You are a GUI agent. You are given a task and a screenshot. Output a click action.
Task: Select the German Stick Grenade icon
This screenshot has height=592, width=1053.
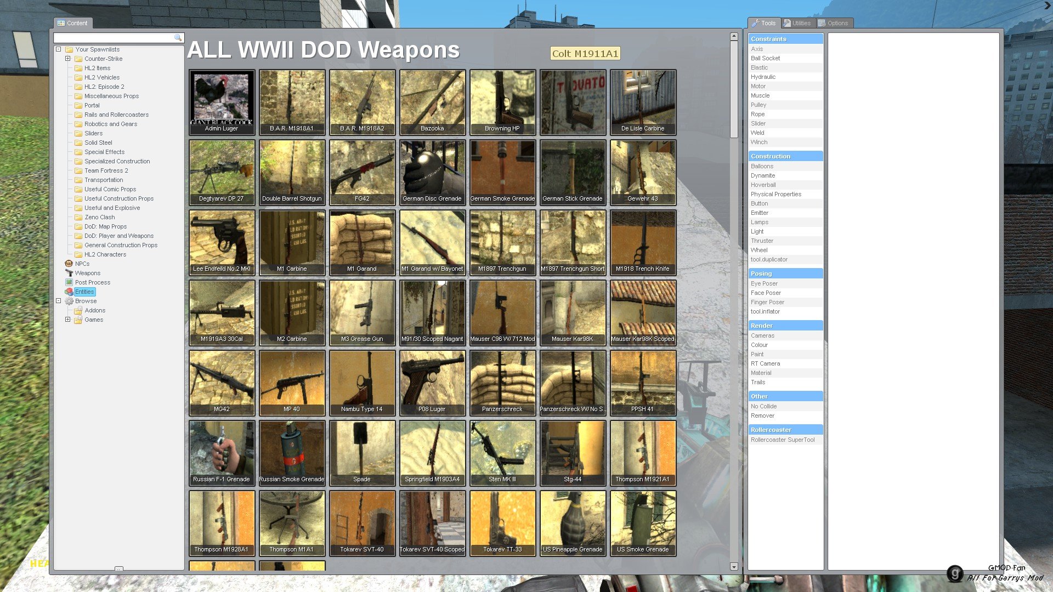click(x=573, y=172)
